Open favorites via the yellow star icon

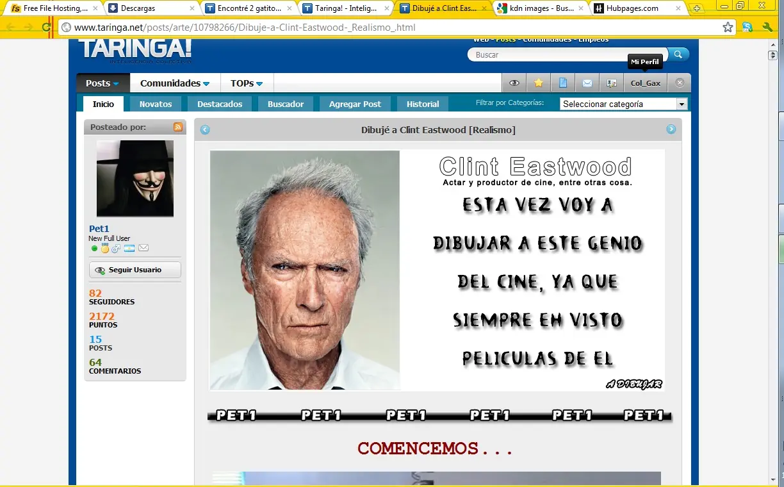tap(539, 83)
